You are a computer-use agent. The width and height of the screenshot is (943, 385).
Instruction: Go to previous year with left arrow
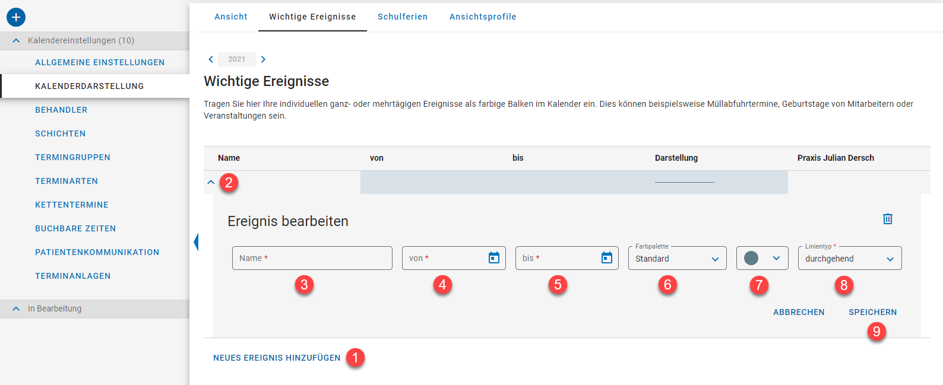coord(211,59)
